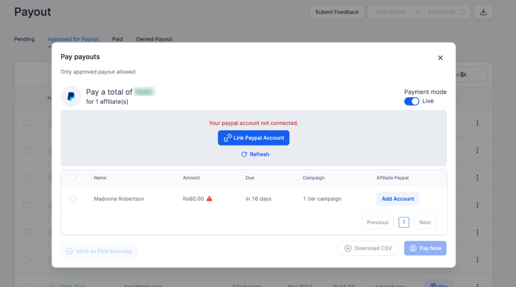Click Madonna Robertson name cell
This screenshot has width=516, height=287.
point(119,199)
